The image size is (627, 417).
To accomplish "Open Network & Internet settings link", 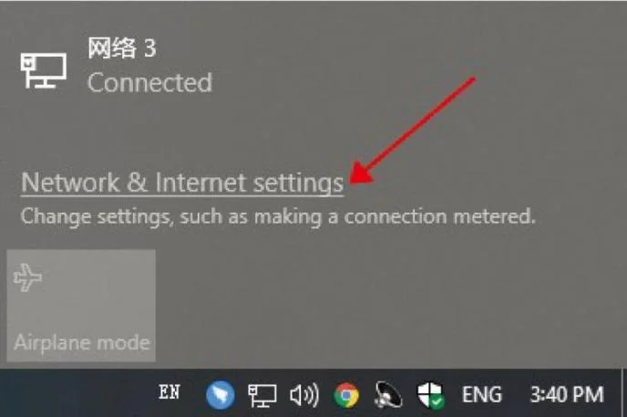I will pyautogui.click(x=182, y=183).
